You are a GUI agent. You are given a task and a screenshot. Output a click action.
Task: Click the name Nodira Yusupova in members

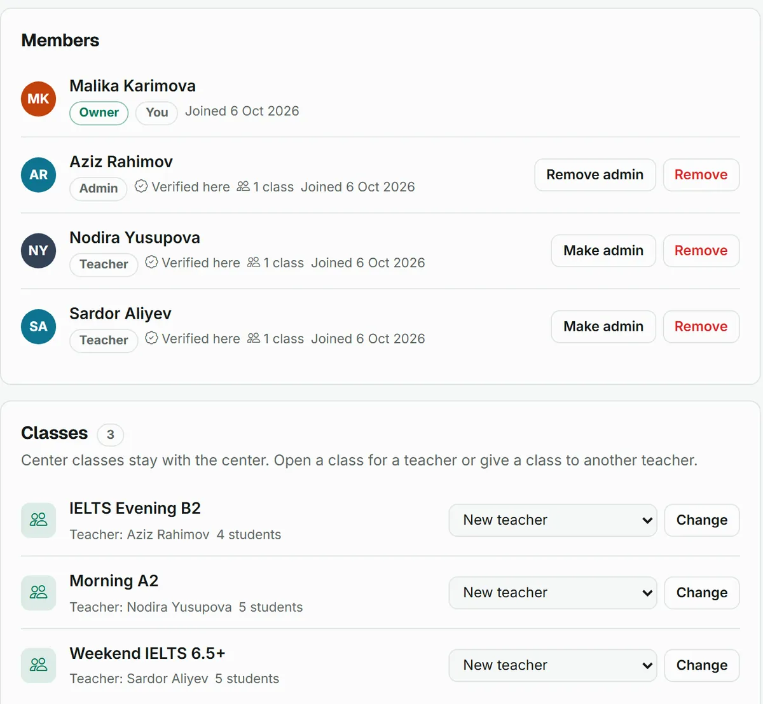point(135,237)
